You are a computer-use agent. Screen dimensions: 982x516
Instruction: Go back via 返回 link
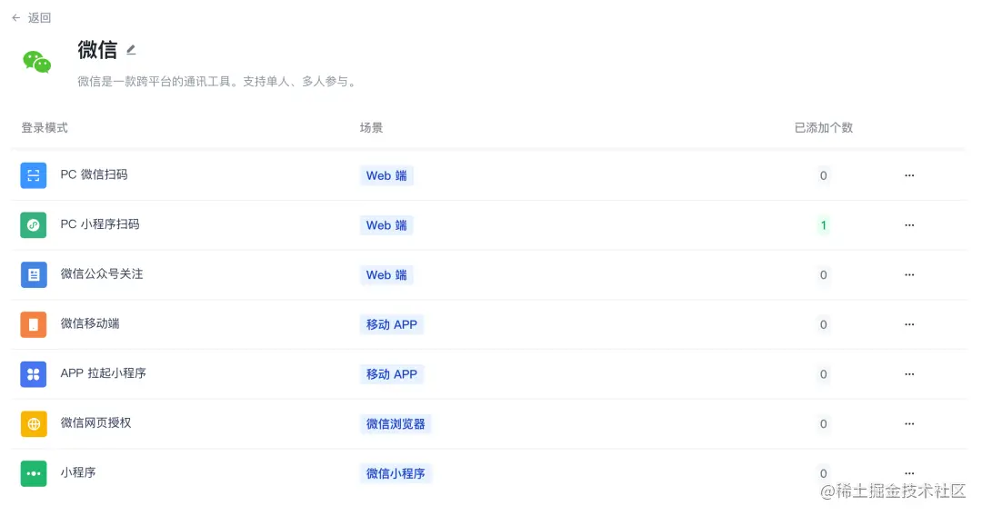click(39, 17)
